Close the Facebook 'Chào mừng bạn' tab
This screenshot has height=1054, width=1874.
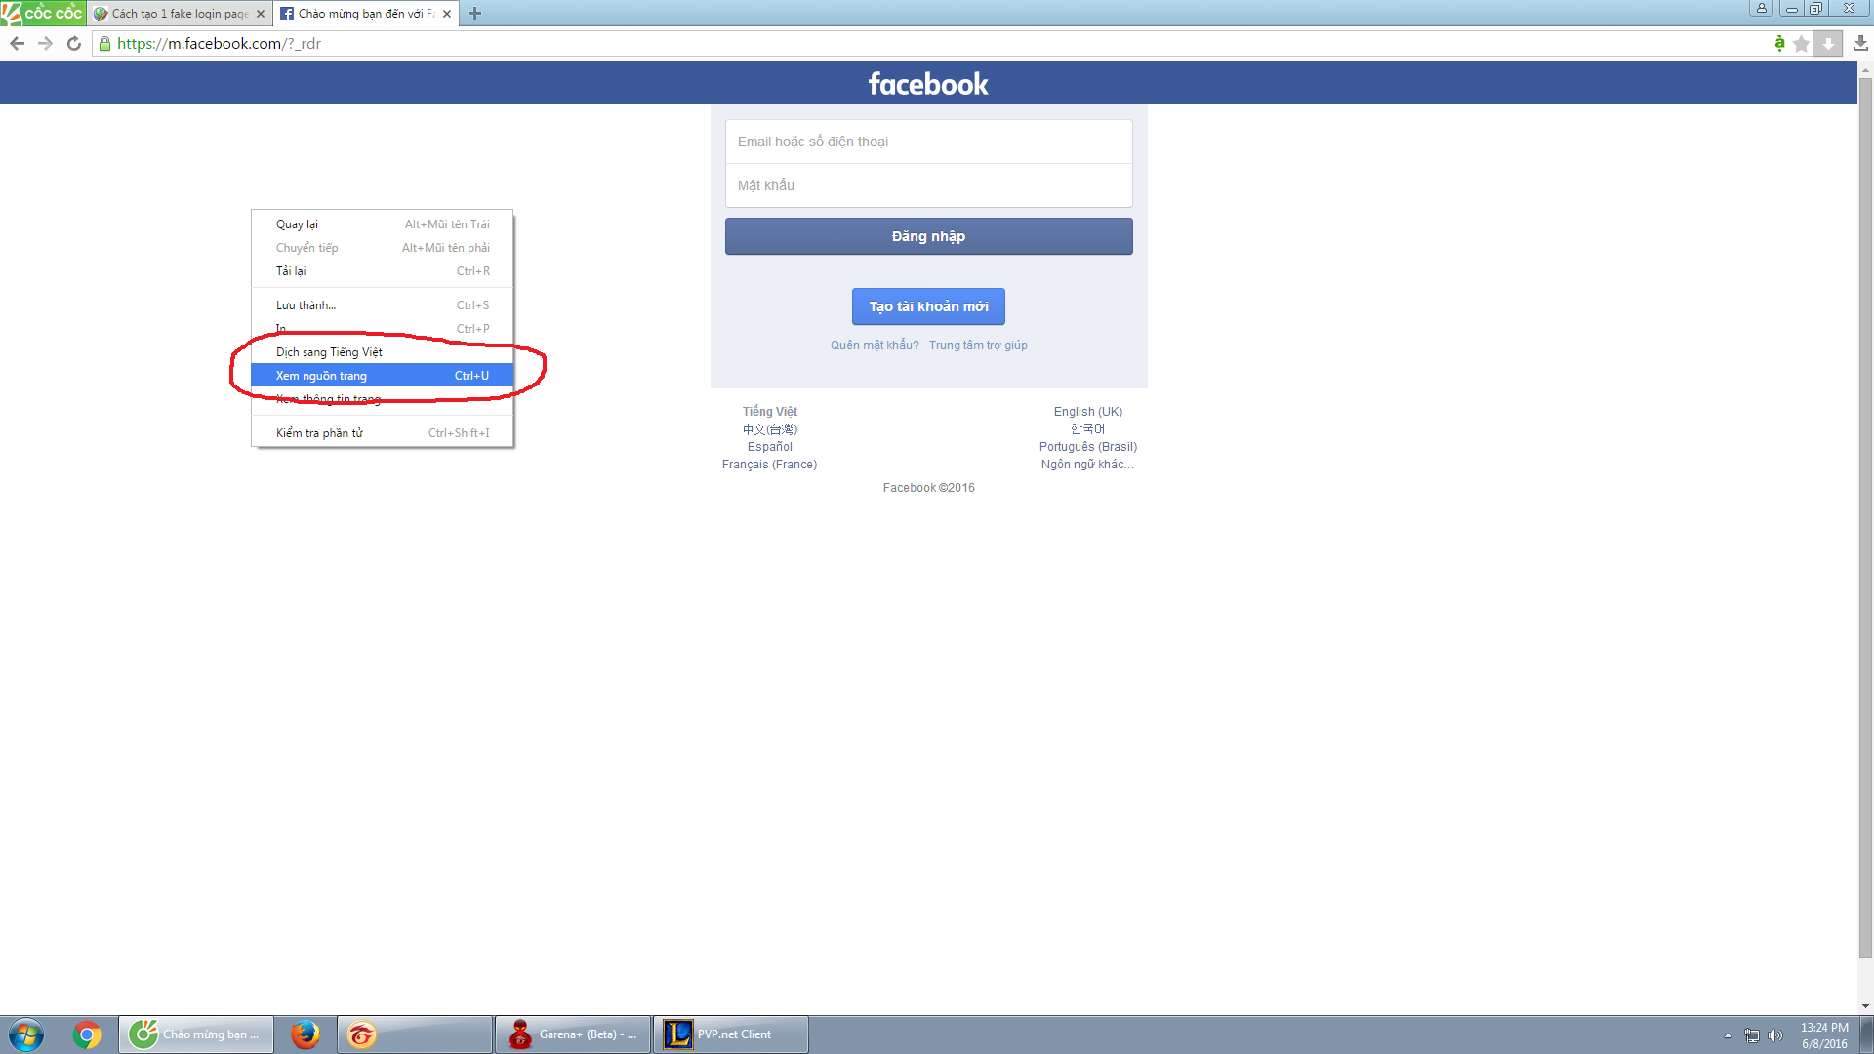tap(447, 14)
